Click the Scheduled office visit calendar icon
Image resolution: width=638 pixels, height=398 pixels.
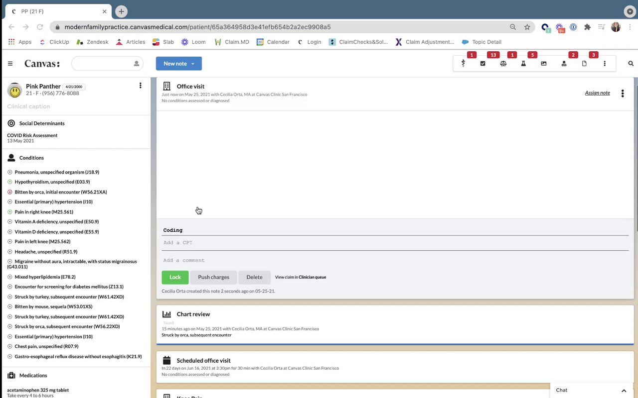(x=166, y=360)
